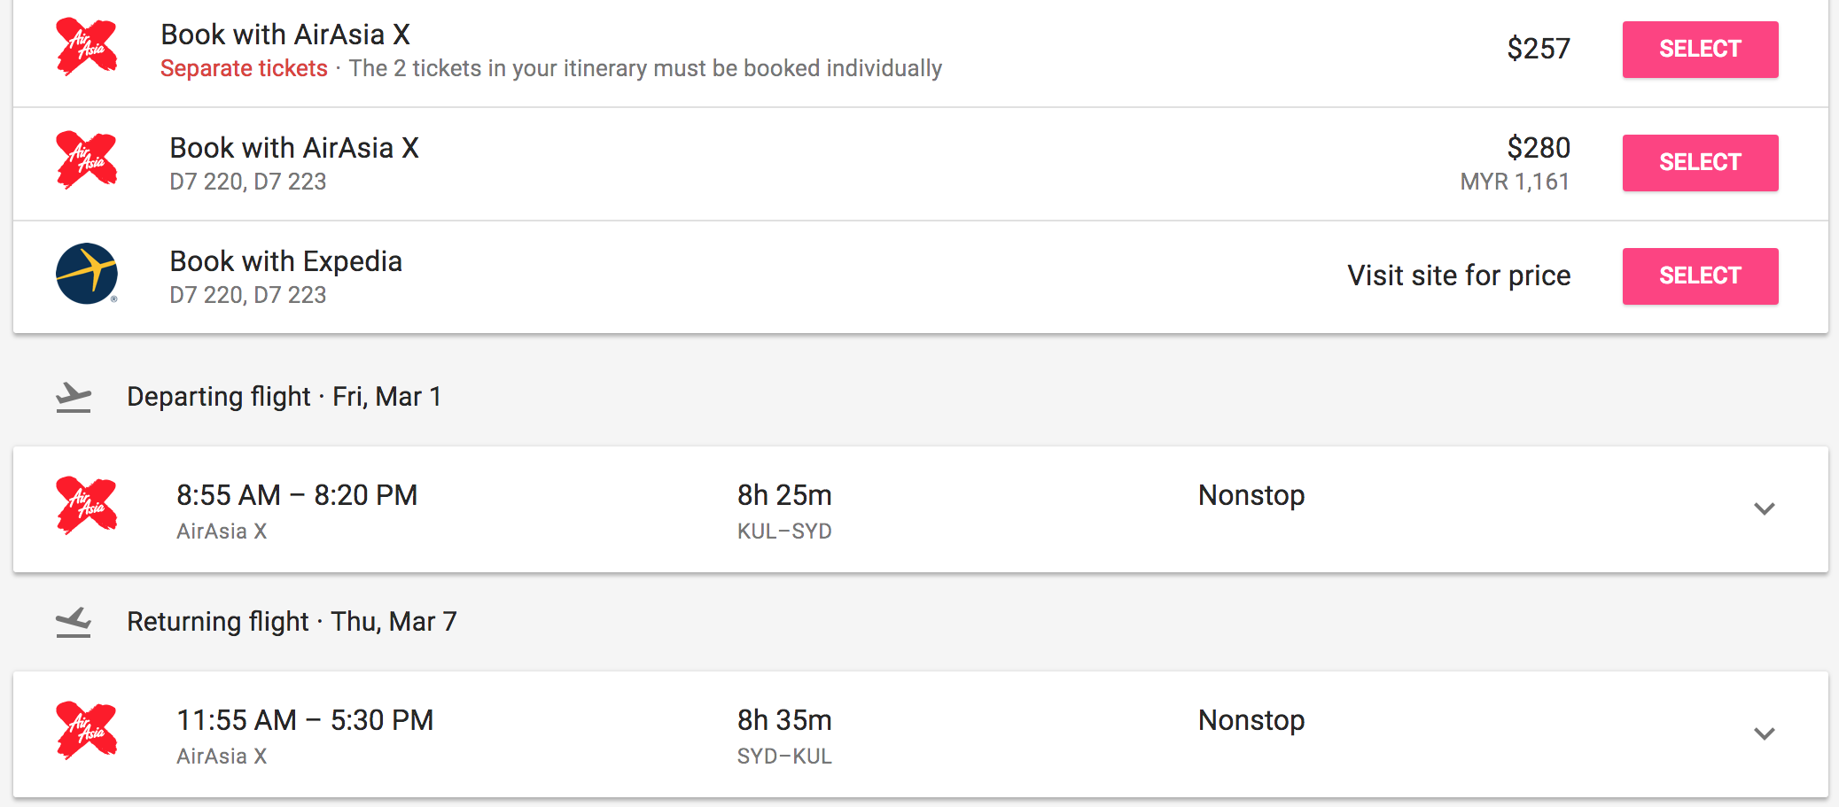Click the red Separate tickets notice
The height and width of the screenshot is (807, 1839).
pos(244,69)
